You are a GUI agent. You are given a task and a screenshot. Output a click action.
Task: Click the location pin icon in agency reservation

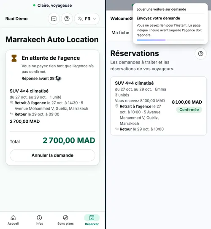[x=116, y=106]
